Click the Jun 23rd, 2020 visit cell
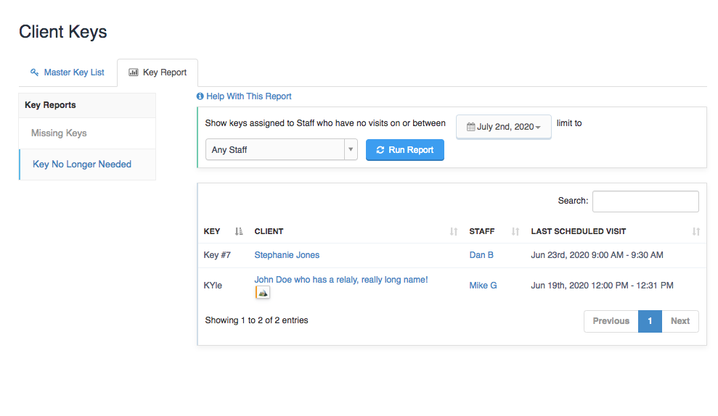Screen dimensions: 718x416 pyautogui.click(x=597, y=255)
